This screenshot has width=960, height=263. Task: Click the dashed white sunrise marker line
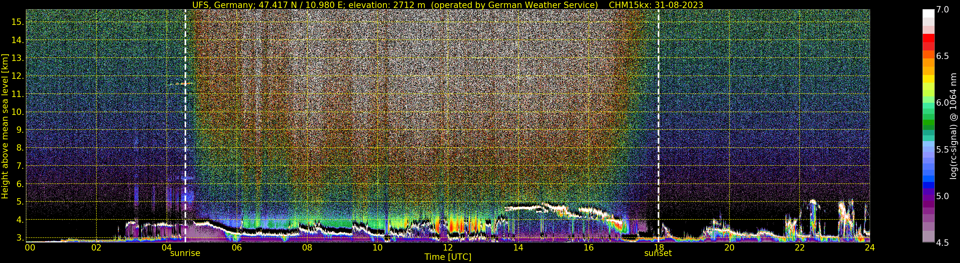185,126
